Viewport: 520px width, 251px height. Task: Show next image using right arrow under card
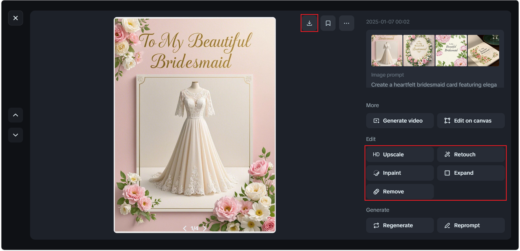point(205,228)
